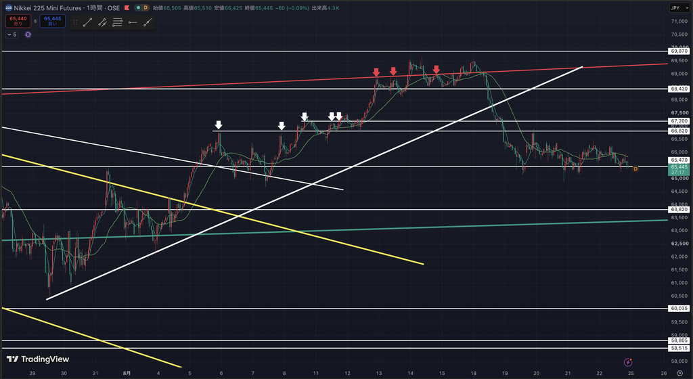Click the 始値 65,505 open value

coord(166,8)
